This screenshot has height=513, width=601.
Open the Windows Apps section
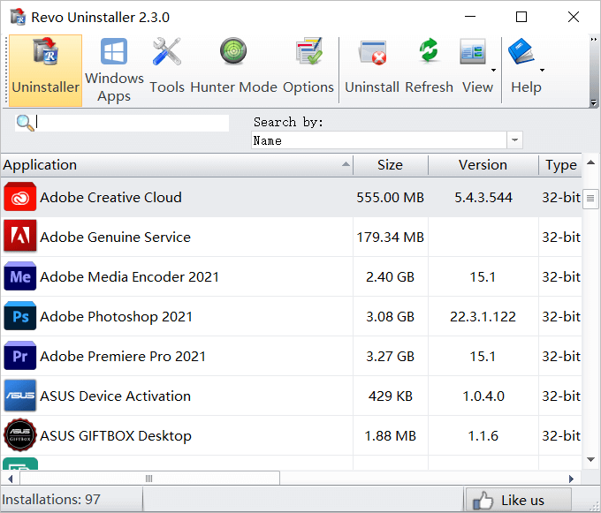point(114,69)
